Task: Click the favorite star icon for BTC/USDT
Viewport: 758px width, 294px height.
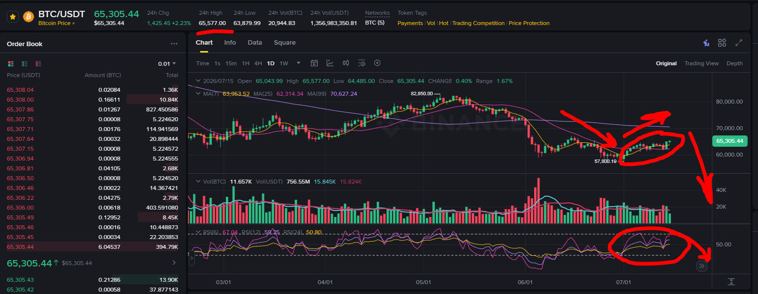Action: pyautogui.click(x=13, y=17)
